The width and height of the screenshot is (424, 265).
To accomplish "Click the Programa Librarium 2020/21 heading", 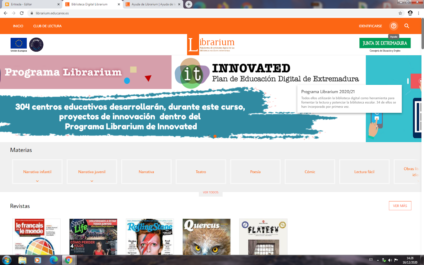I will [x=328, y=92].
